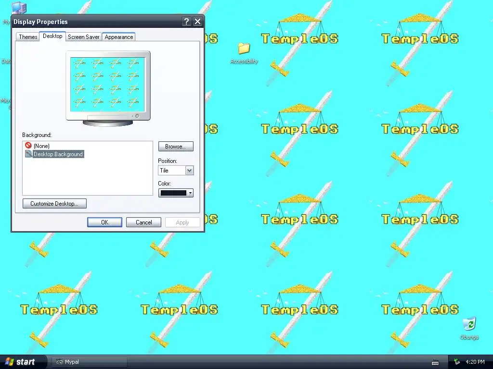Viewport: 493px width, 369px height.
Task: Click the (None) background prohibition icon
Action: pos(28,145)
